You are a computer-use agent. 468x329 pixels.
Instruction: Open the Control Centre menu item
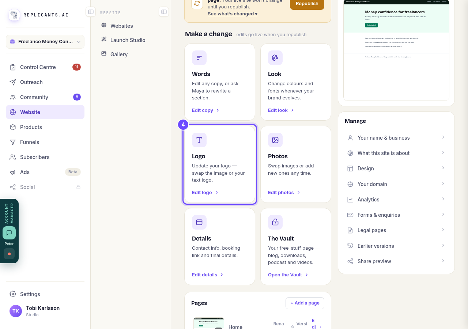tap(45, 67)
